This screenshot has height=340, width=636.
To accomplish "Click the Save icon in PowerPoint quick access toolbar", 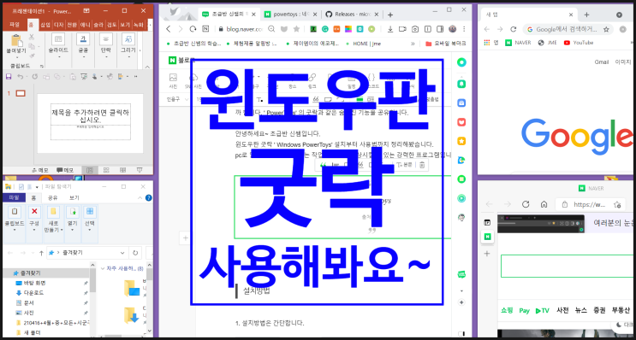I will click(x=9, y=76).
